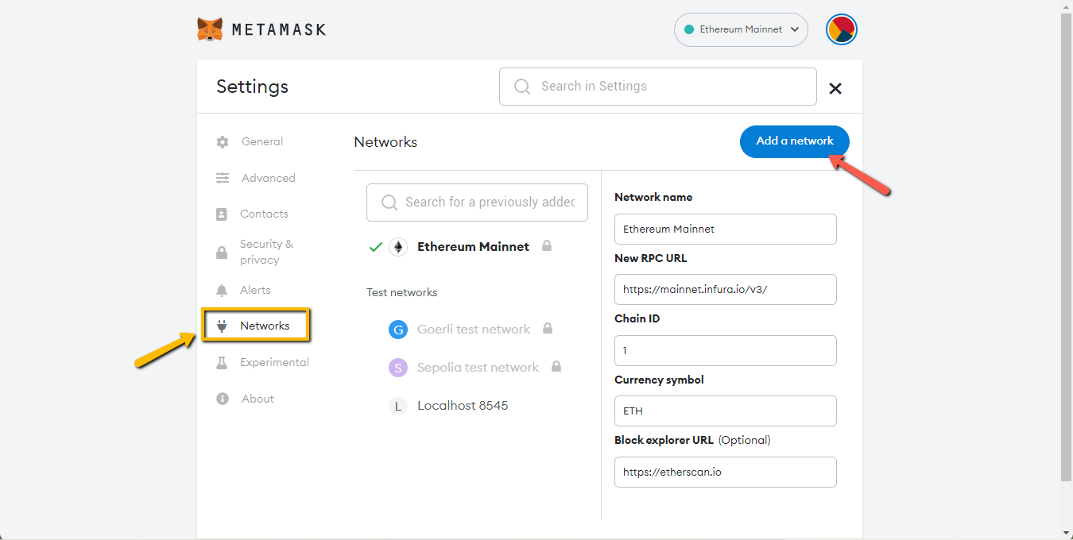The height and width of the screenshot is (540, 1073).
Task: Click the Network name input field
Action: (x=726, y=229)
